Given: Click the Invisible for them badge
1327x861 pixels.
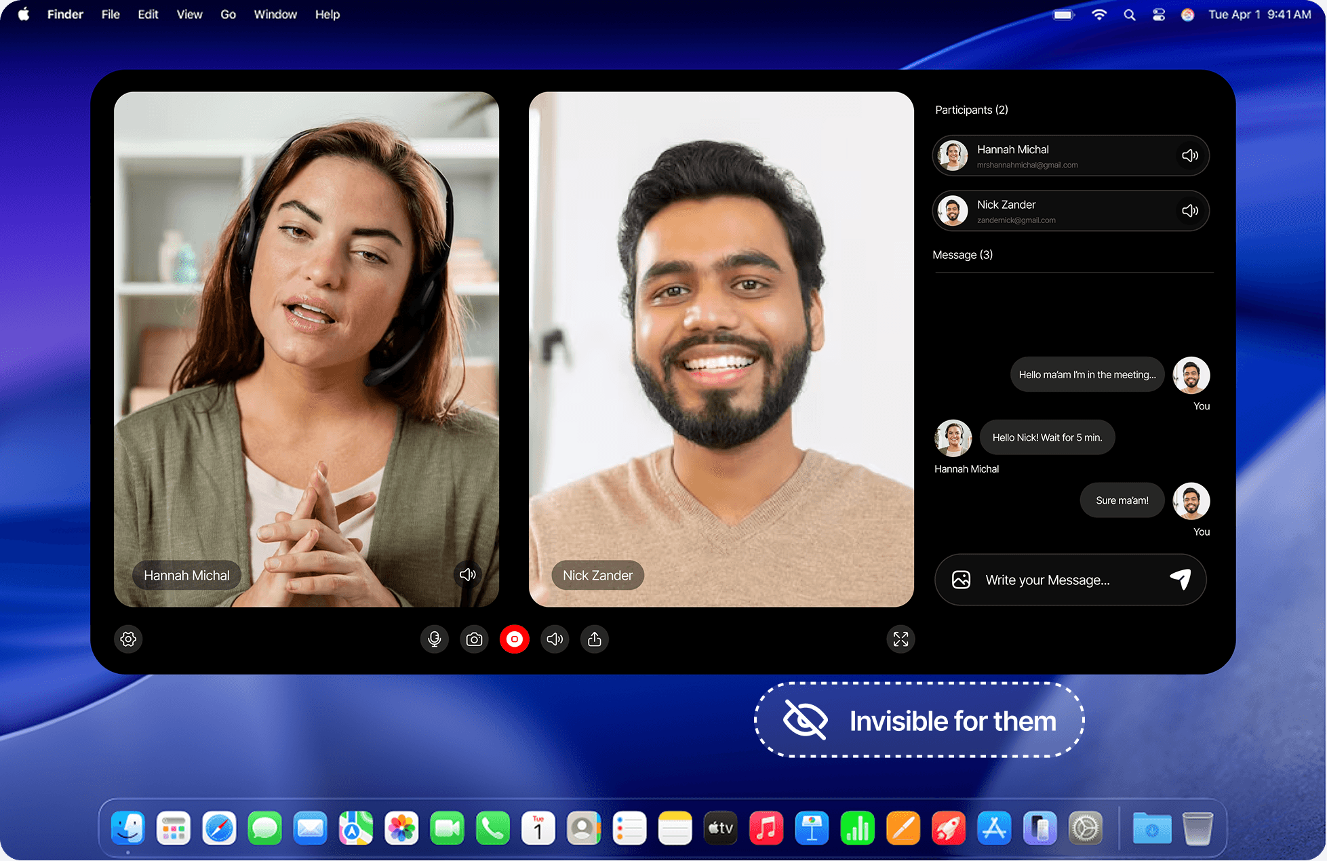Looking at the screenshot, I should pyautogui.click(x=919, y=720).
